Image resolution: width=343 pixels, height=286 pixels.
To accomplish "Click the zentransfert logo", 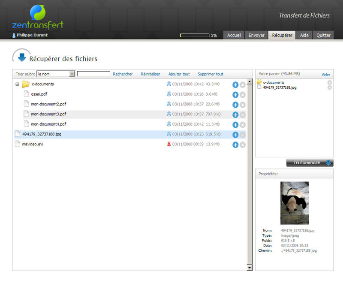I will point(38,17).
